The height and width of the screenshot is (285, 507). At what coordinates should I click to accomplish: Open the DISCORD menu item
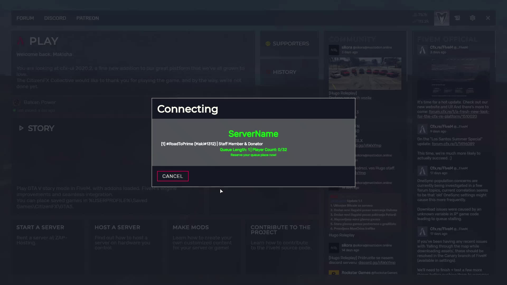click(x=55, y=18)
